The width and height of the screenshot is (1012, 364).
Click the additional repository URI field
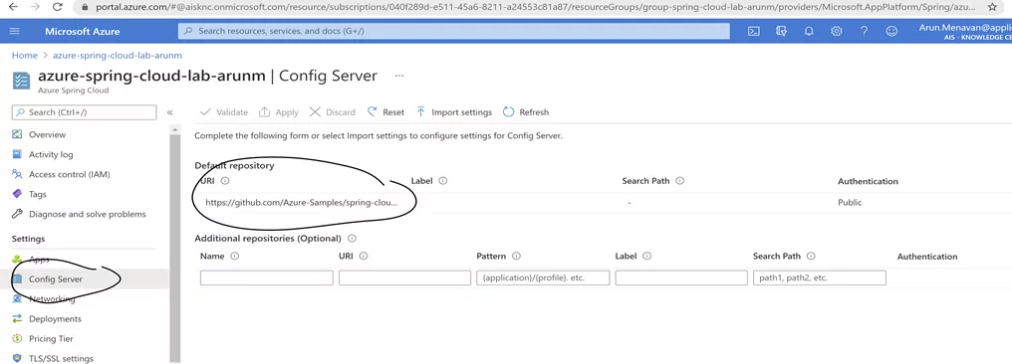[x=404, y=277]
